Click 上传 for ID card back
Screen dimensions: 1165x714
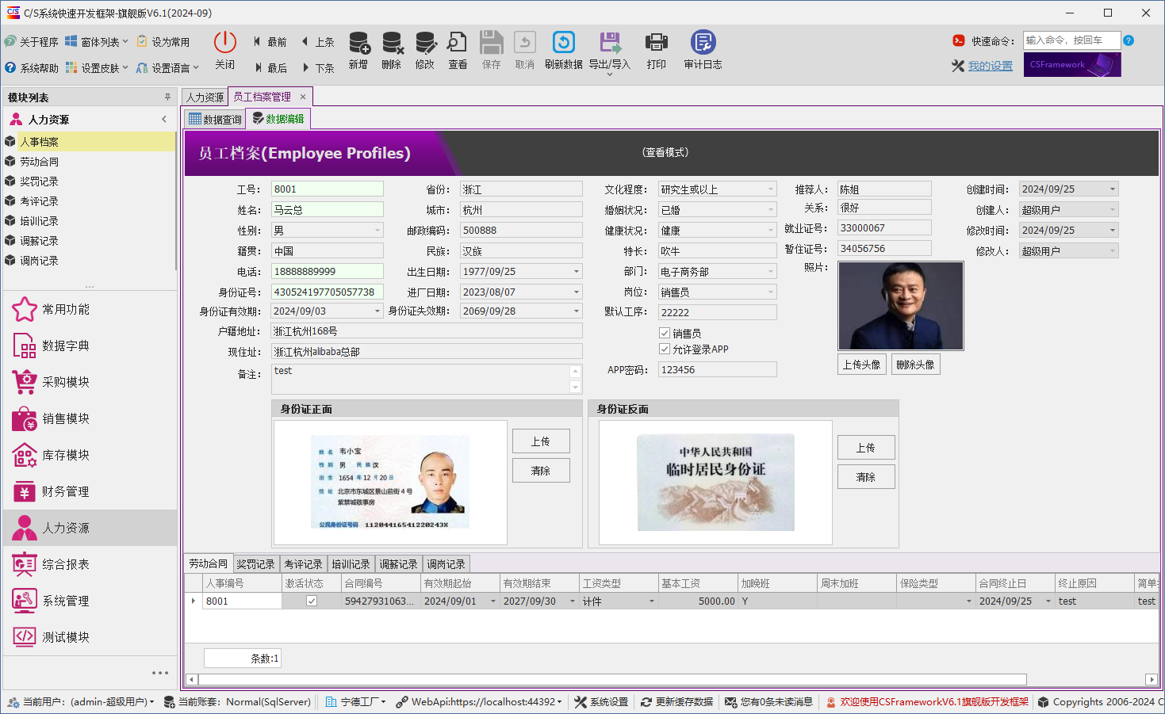[x=866, y=448]
